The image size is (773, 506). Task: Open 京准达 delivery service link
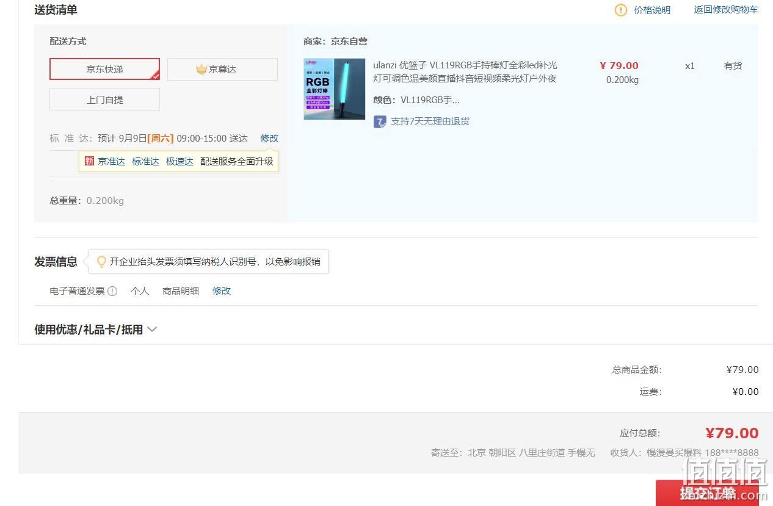tap(111, 162)
